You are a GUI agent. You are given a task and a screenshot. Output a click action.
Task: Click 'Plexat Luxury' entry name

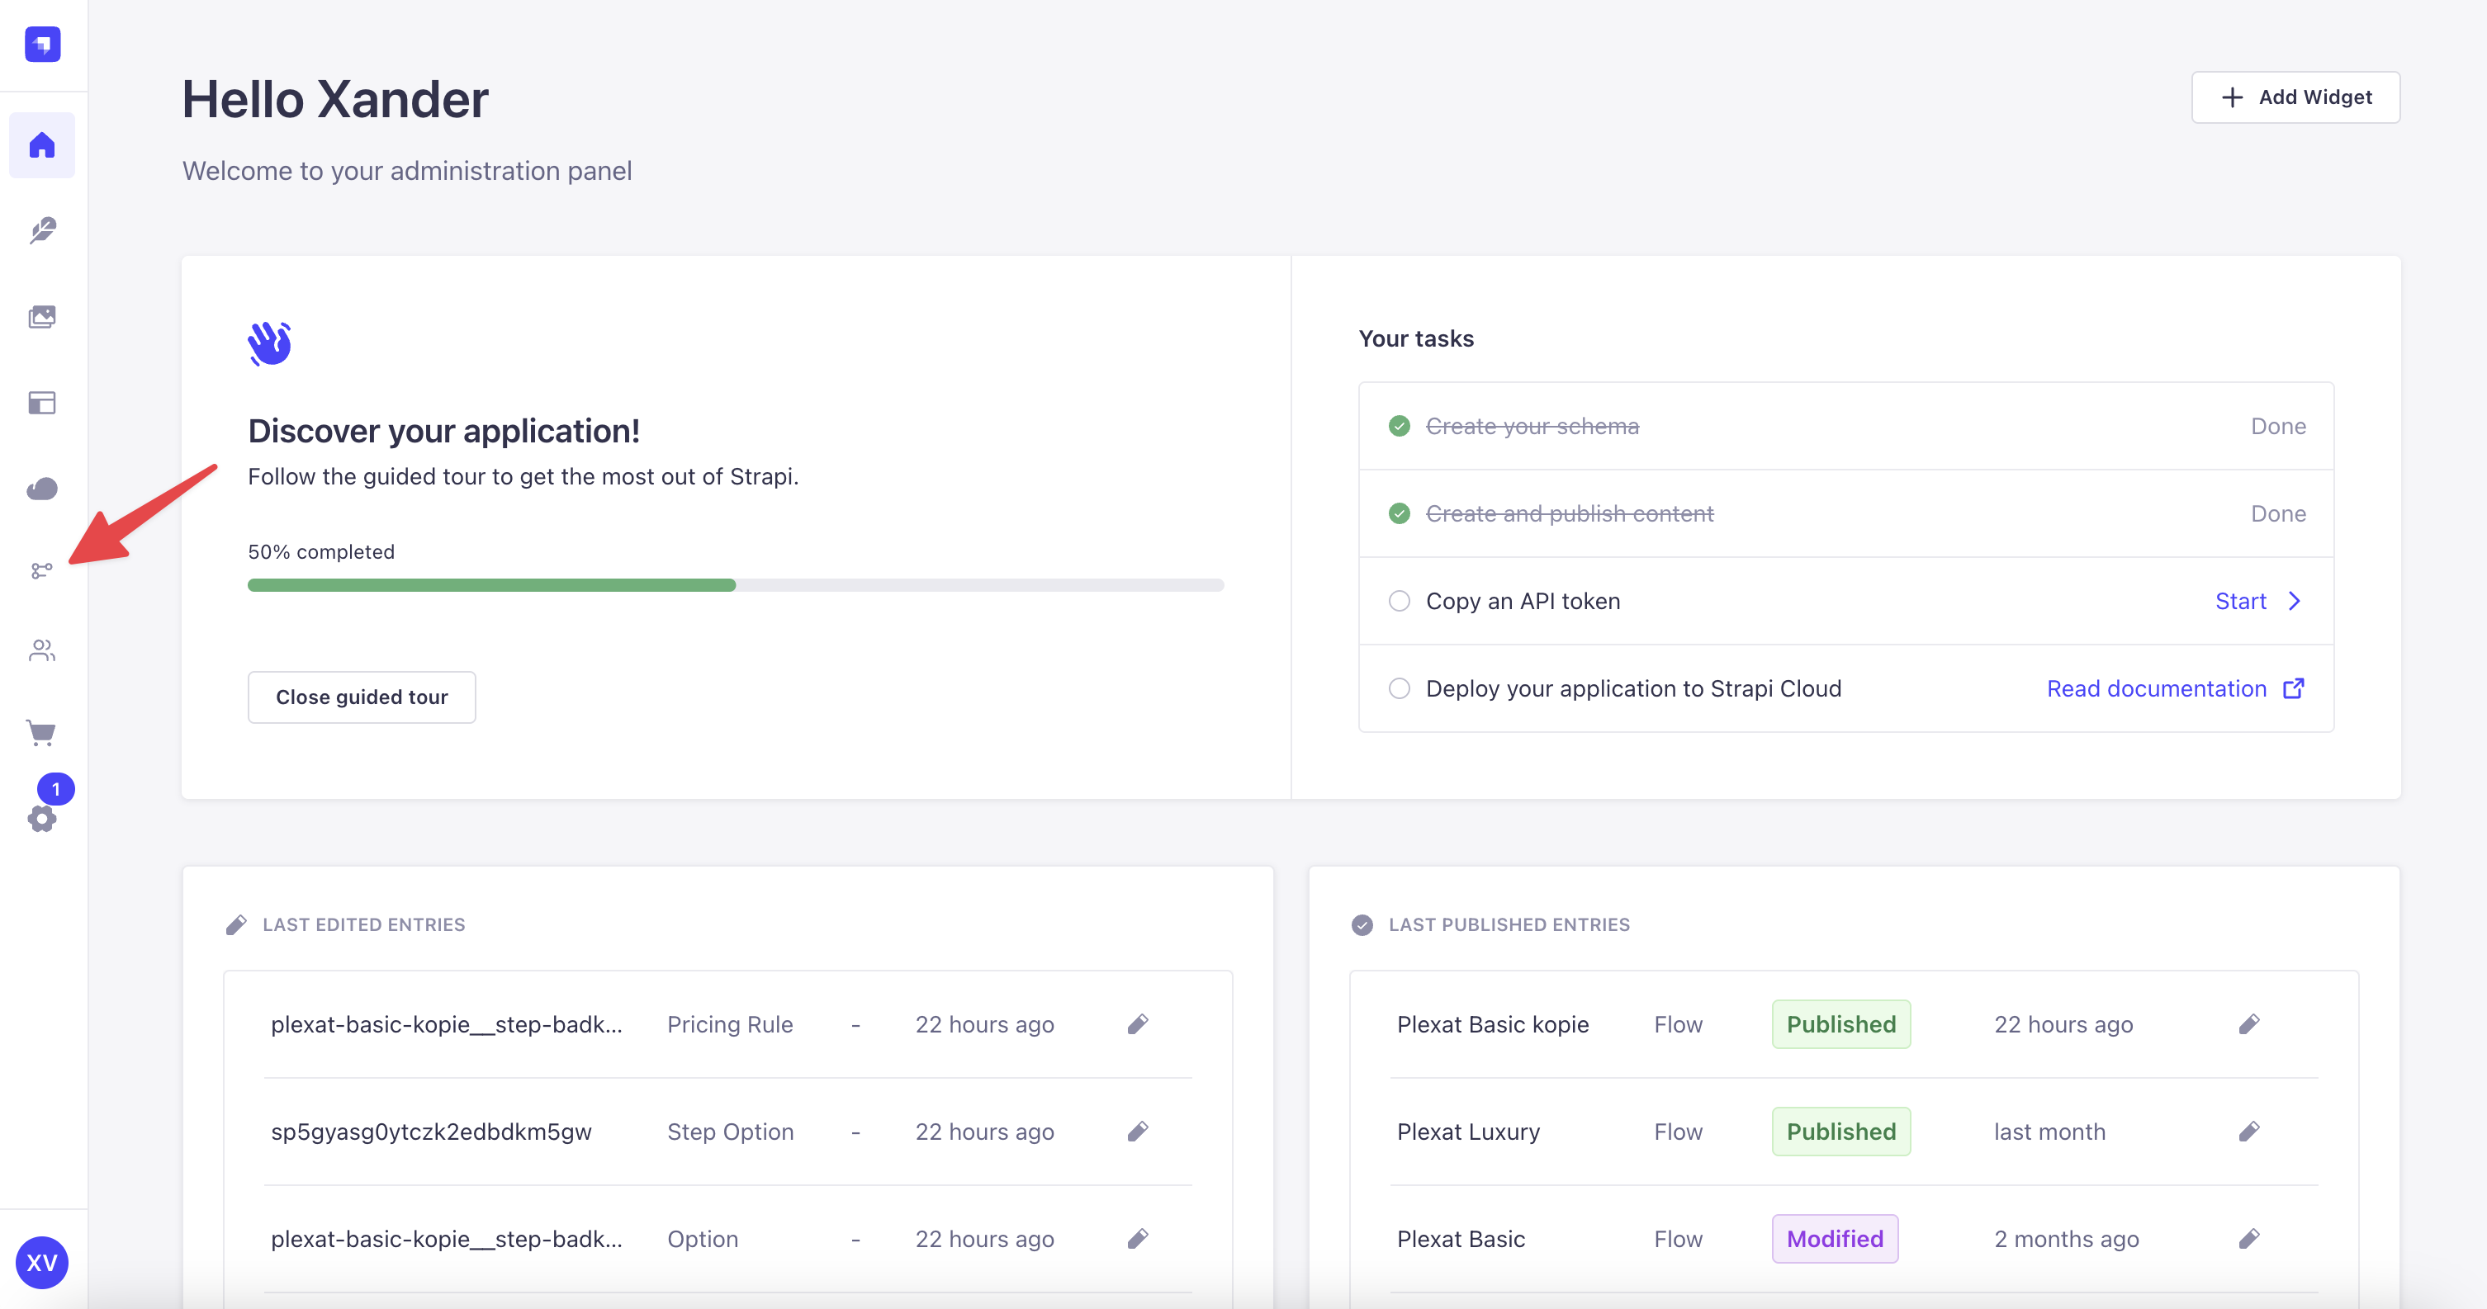[1468, 1132]
